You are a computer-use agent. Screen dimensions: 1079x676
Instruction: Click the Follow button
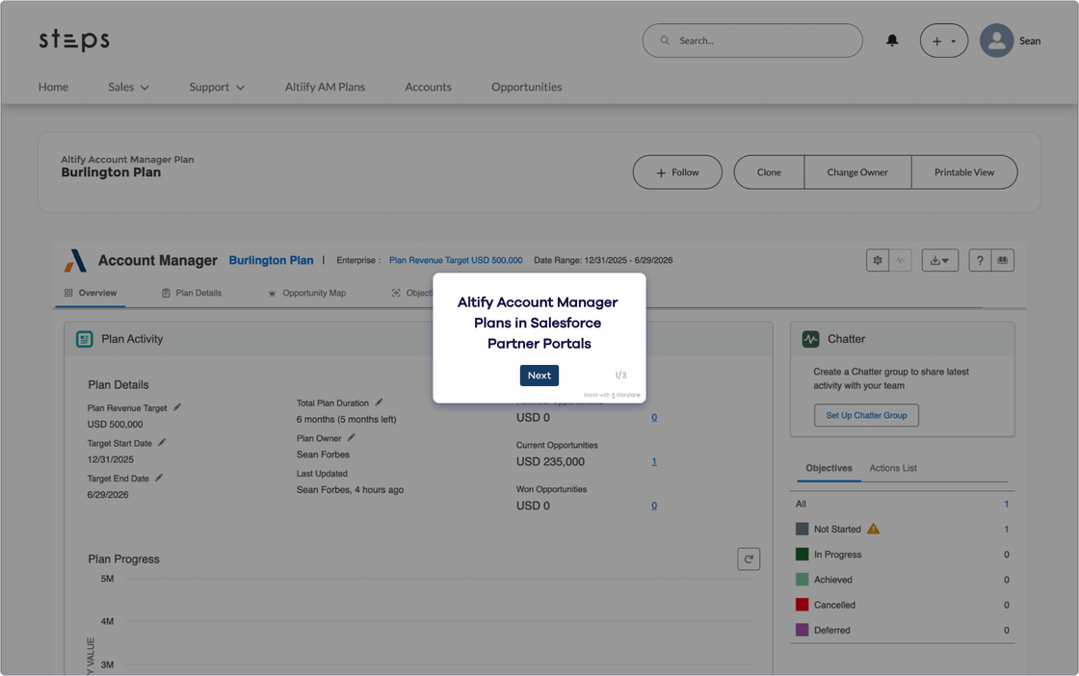coord(678,172)
